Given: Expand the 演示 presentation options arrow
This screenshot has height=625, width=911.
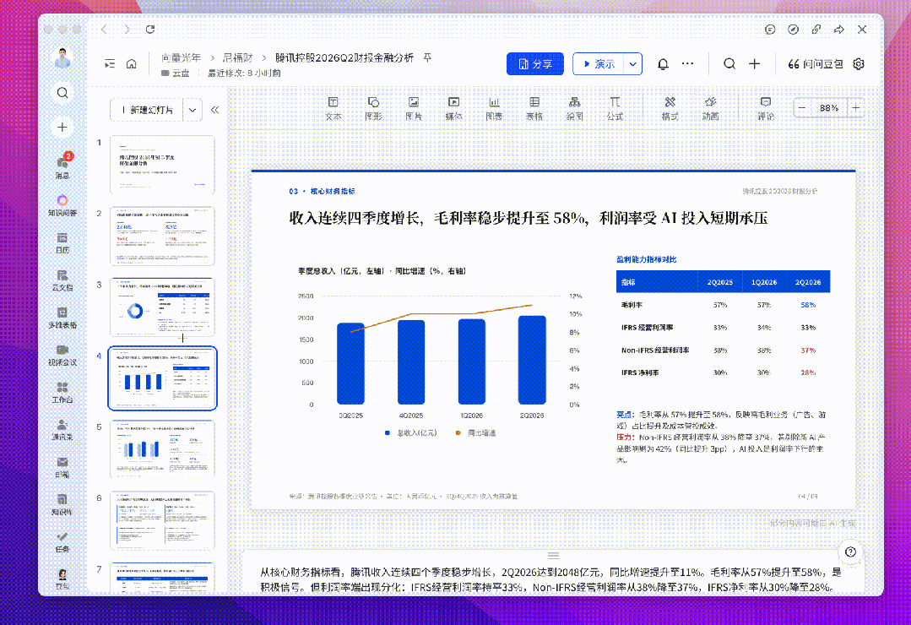Looking at the screenshot, I should coord(633,64).
